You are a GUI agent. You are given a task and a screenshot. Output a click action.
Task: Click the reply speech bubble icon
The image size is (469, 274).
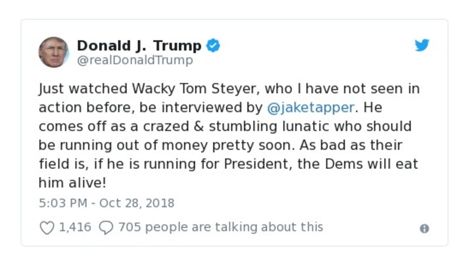tap(106, 228)
